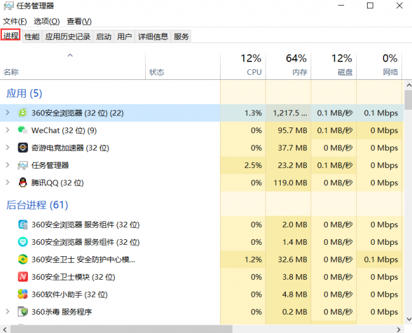The image size is (412, 333).
Task: Click the 2.5% CPU cell
Action: pyautogui.click(x=243, y=165)
